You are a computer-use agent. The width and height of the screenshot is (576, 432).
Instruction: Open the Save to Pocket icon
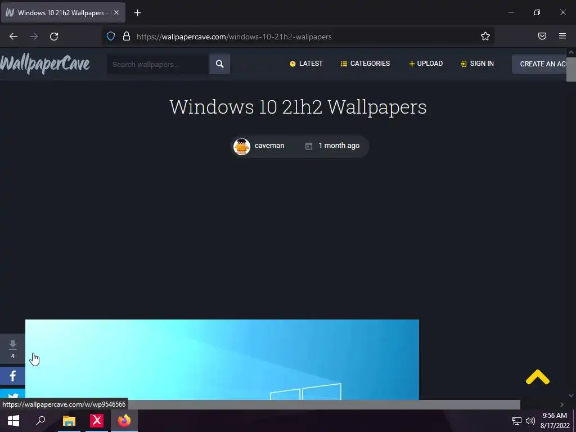coord(542,36)
